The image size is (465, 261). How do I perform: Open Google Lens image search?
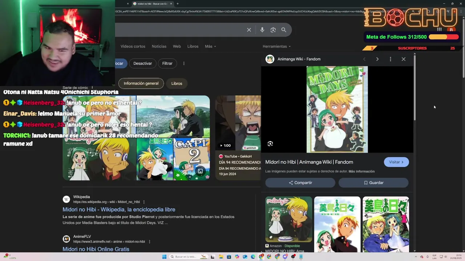[273, 30]
